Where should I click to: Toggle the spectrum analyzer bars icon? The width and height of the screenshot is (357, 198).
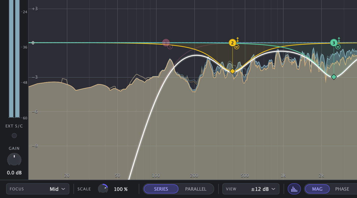click(294, 189)
